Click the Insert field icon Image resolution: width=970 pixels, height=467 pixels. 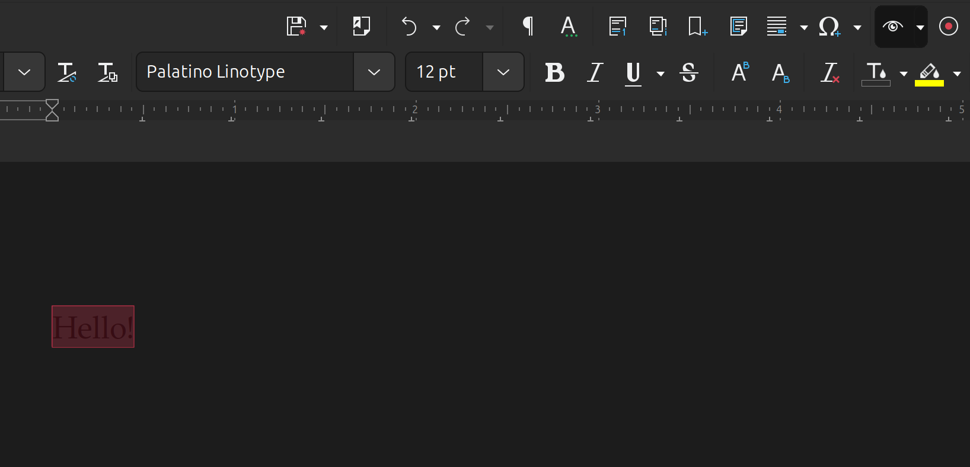pos(777,27)
